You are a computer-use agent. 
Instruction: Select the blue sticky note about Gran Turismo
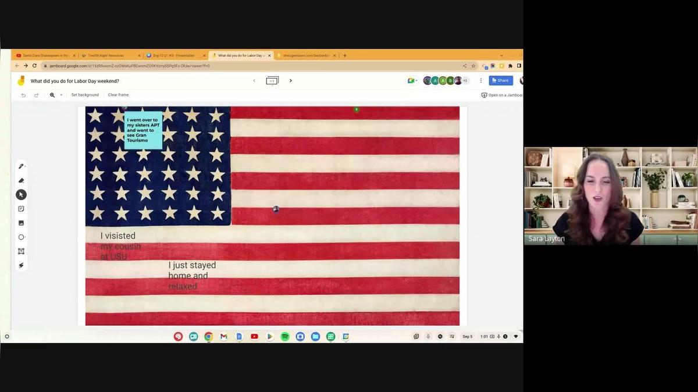[143, 130]
